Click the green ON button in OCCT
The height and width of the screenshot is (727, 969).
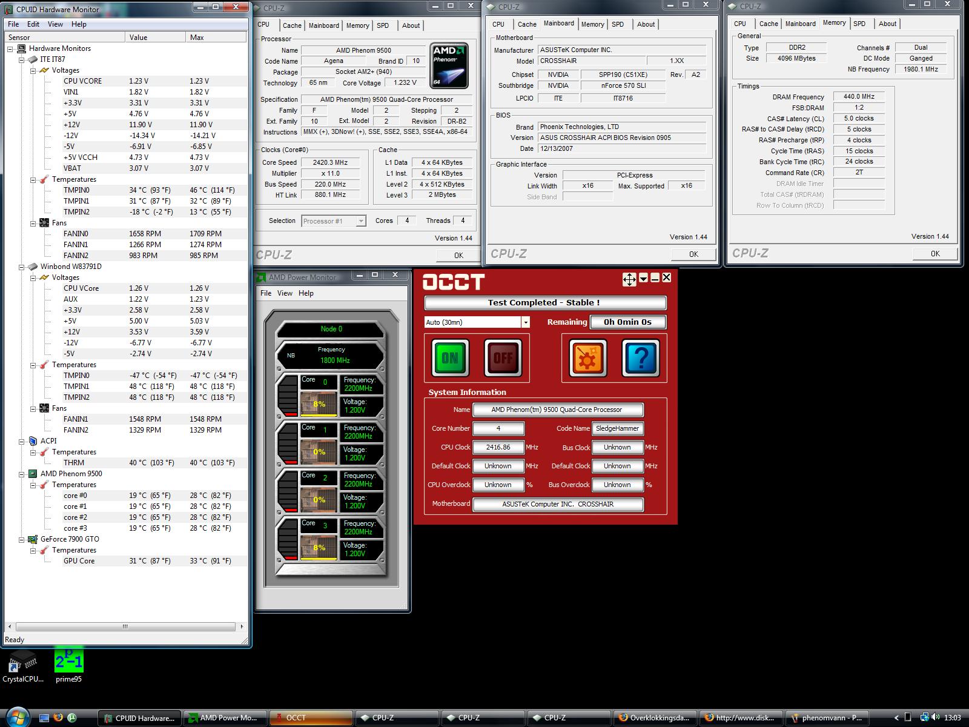tap(450, 357)
